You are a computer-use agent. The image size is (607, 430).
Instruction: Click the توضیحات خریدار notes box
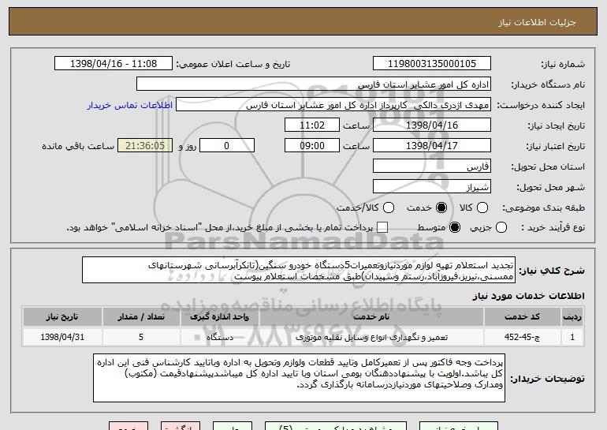[299, 378]
